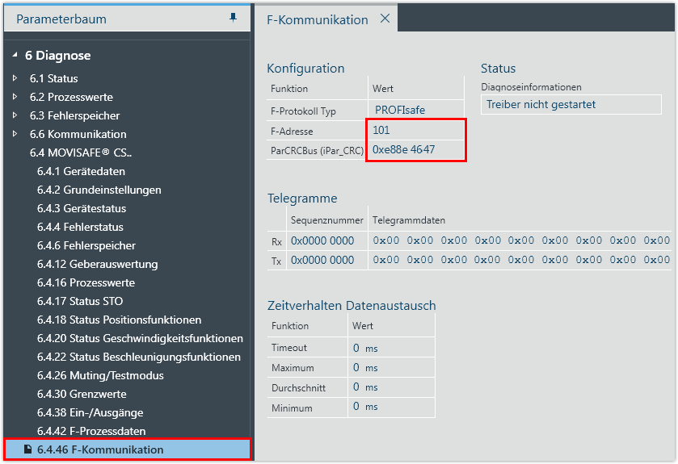Open 6.4.42 F-Prozessdaten
Image resolution: width=678 pixels, height=464 pixels.
pyautogui.click(x=91, y=431)
